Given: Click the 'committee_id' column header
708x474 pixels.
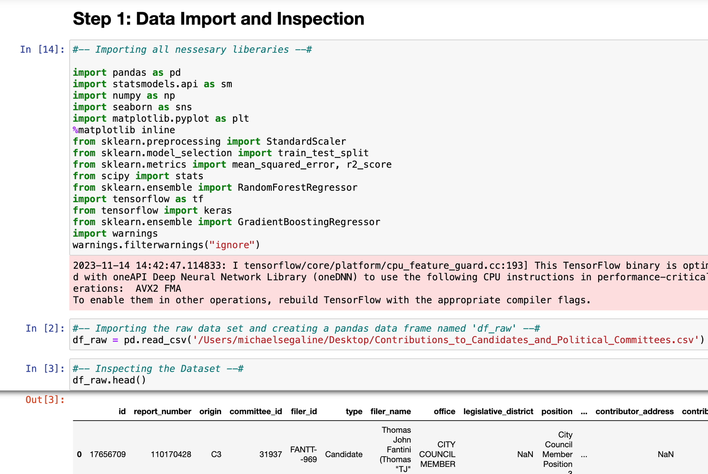Looking at the screenshot, I should [x=256, y=412].
